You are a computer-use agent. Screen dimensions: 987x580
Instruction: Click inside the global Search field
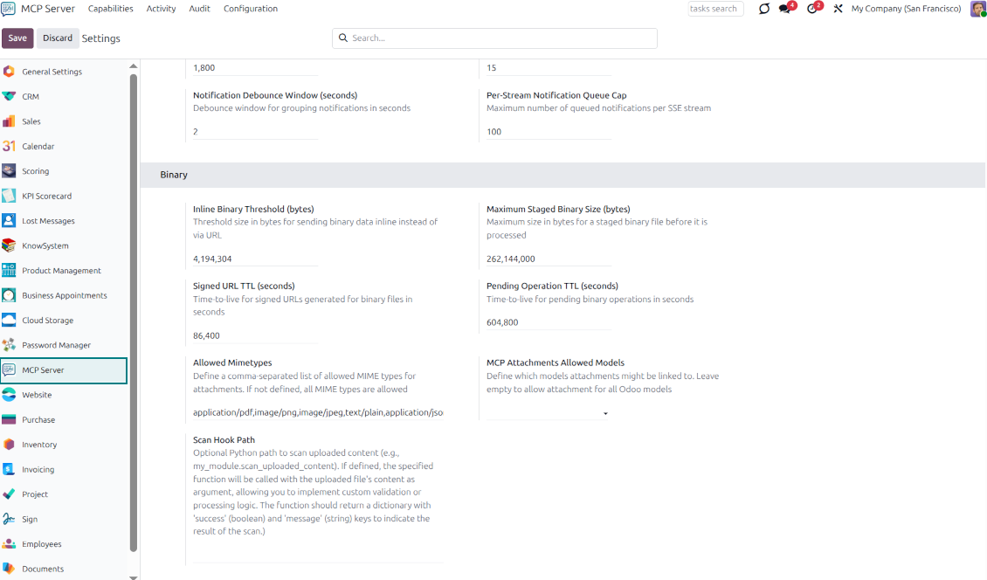(x=494, y=38)
